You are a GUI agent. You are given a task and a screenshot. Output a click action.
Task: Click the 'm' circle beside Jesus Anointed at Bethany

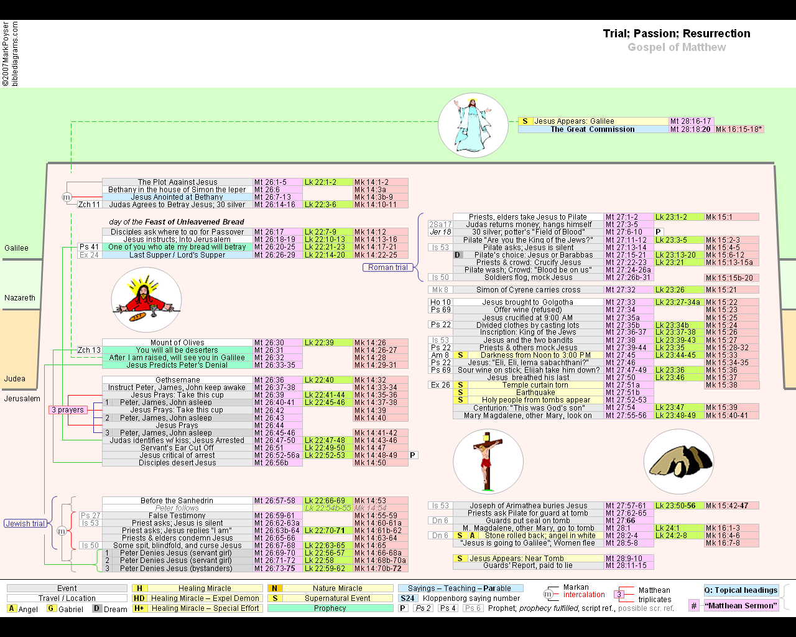pyautogui.click(x=67, y=197)
